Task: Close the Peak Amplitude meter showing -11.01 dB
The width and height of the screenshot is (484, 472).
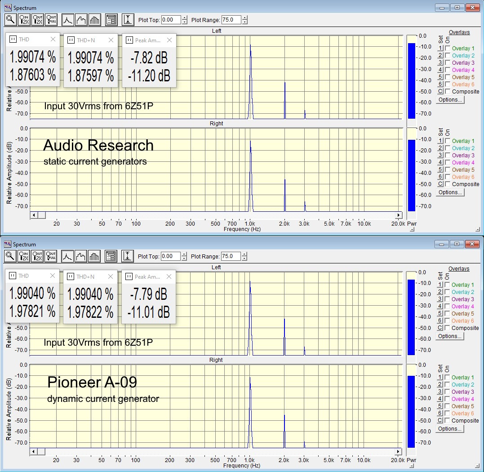Action: 169,276
